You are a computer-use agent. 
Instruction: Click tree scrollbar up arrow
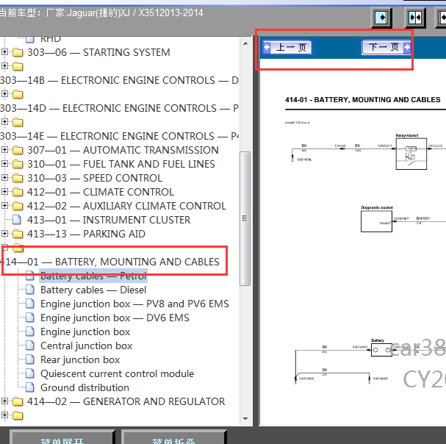click(x=245, y=43)
